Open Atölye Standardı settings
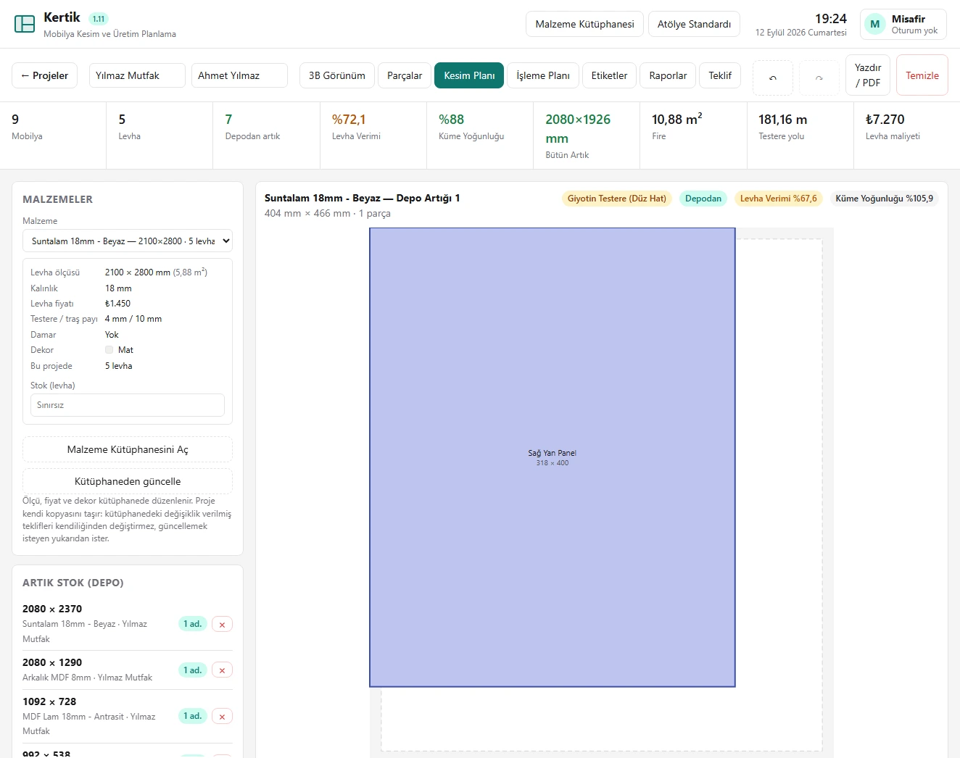The image size is (960, 758). click(694, 24)
